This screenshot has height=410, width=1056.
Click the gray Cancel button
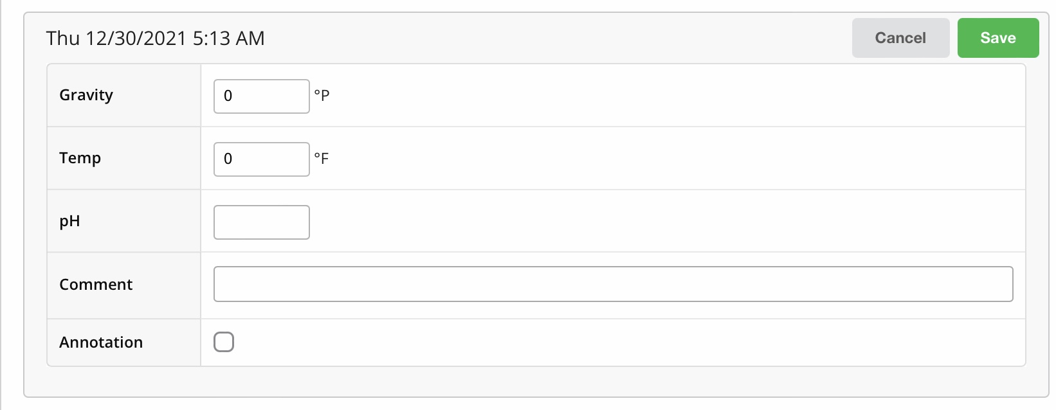point(900,38)
